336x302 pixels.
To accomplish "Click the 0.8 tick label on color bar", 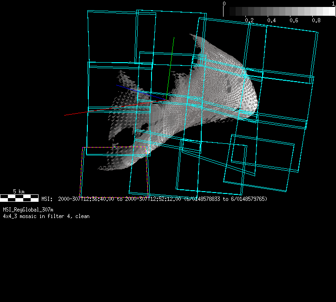I will [x=316, y=20].
